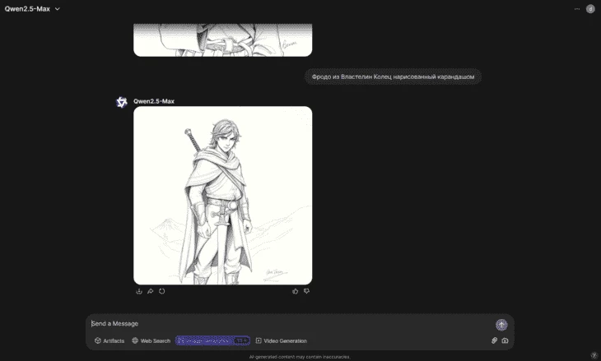Open the partially visible previous image above
Viewport: 601px width, 361px height.
click(222, 39)
